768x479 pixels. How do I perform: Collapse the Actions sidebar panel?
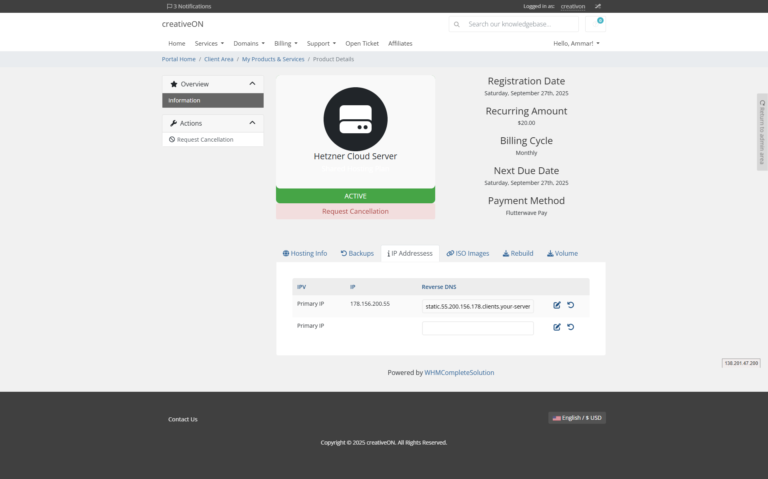(252, 123)
